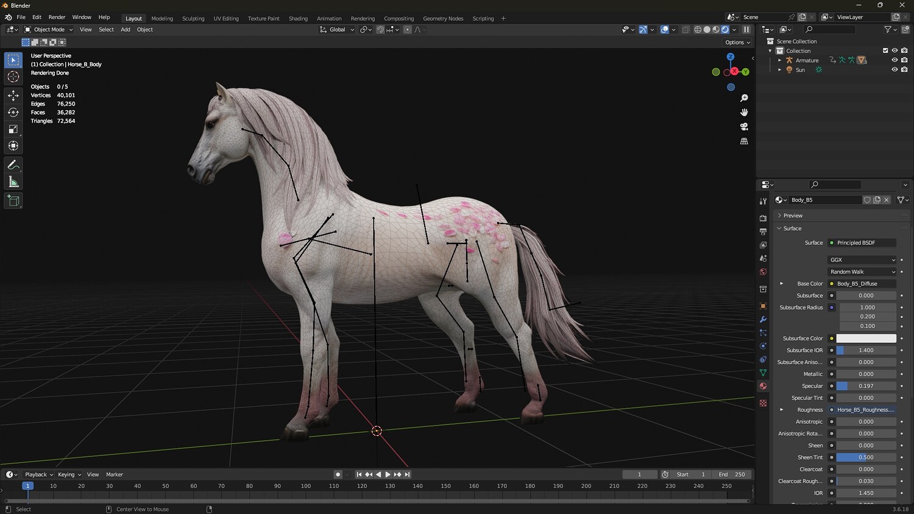
Task: Open the Modifiers wrench properties tab
Action: click(763, 319)
